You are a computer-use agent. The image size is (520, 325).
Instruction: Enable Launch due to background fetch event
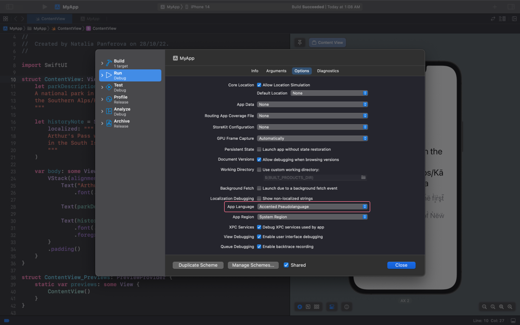click(x=259, y=188)
